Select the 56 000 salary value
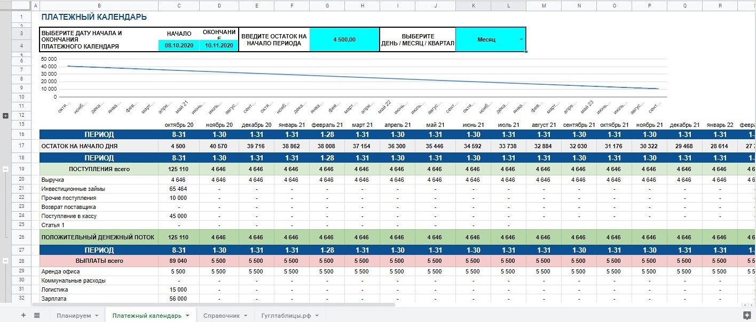Screen dimensions: 756x322 coord(179,299)
